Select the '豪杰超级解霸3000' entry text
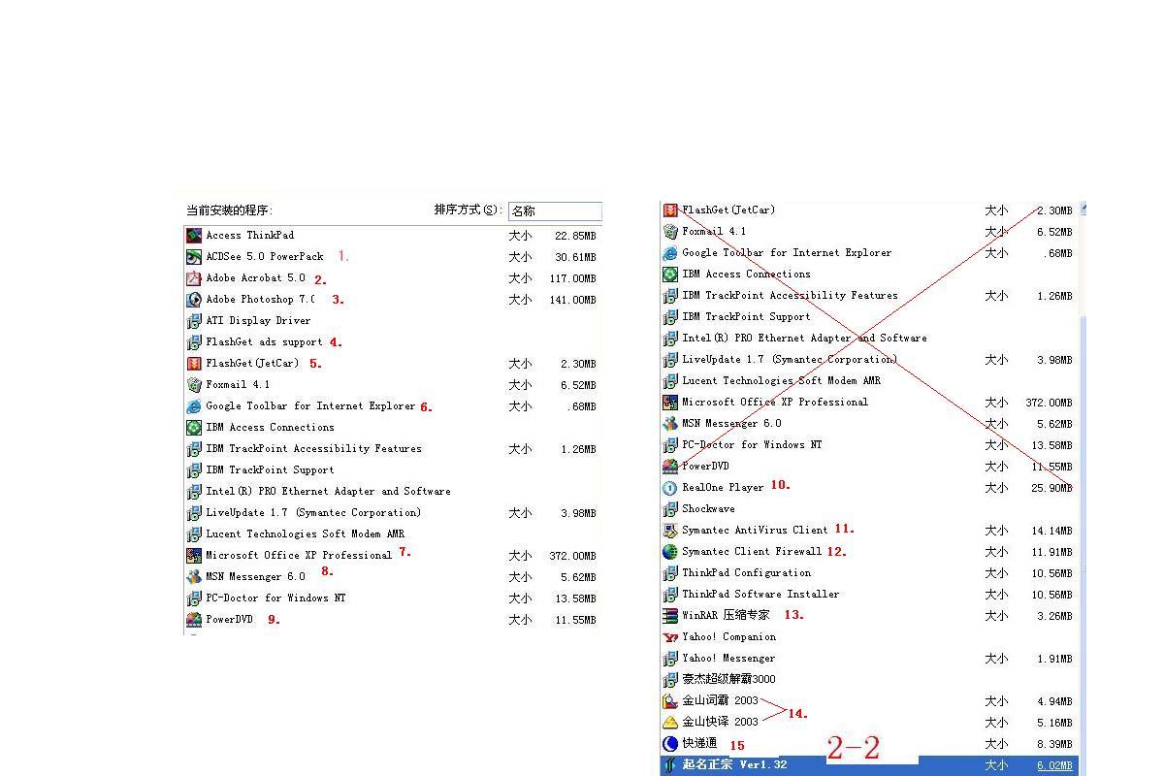Screen dimensions: 1164x776 pyautogui.click(x=728, y=679)
